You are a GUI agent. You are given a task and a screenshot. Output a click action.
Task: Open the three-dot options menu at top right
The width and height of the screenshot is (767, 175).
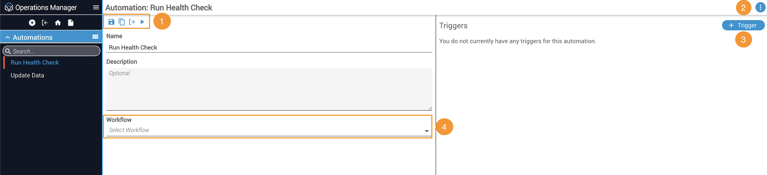coord(760,7)
